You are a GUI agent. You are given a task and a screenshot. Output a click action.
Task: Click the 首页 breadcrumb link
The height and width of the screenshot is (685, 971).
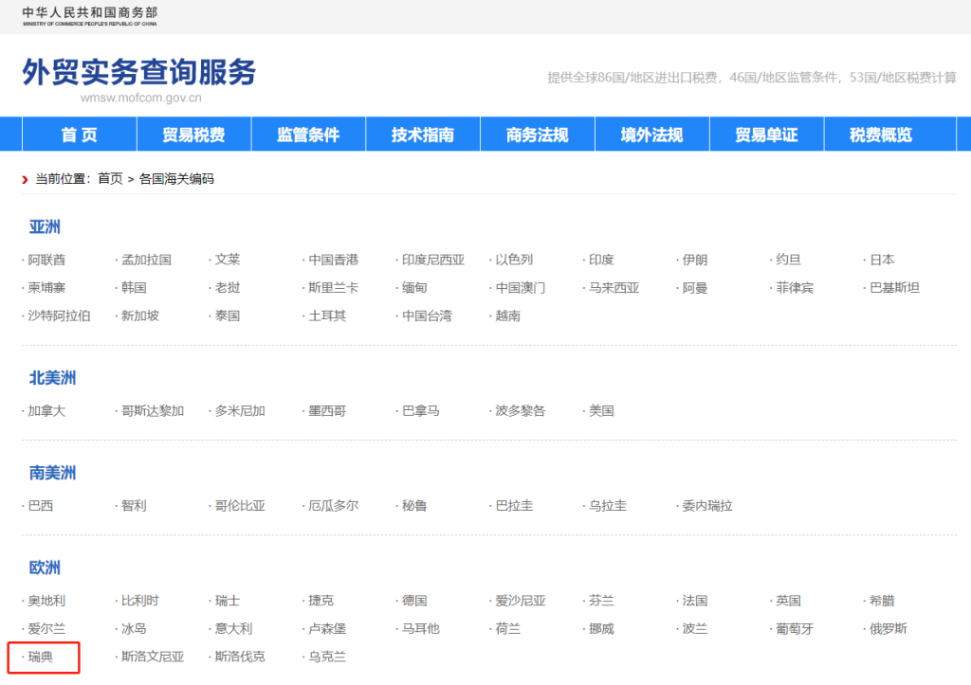point(110,179)
